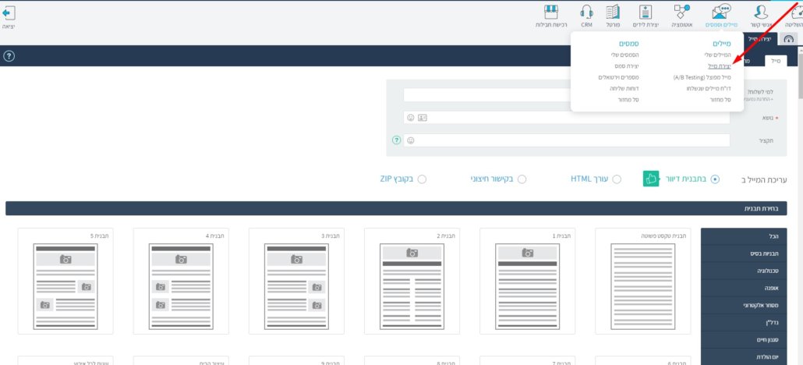Image resolution: width=803 pixels, height=365 pixels.
Task: Switch to the מייל sub-tab
Action: pyautogui.click(x=776, y=61)
